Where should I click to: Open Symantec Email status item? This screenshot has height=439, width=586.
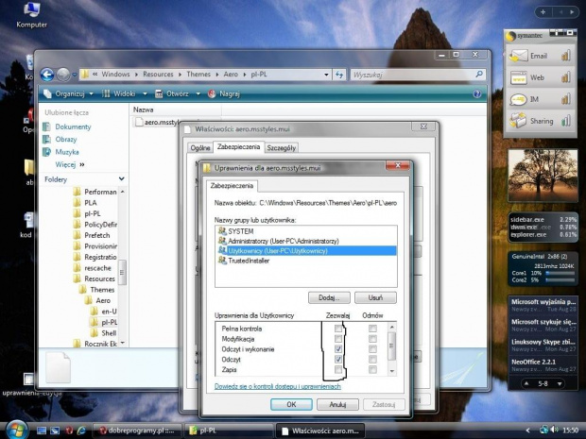click(x=540, y=56)
